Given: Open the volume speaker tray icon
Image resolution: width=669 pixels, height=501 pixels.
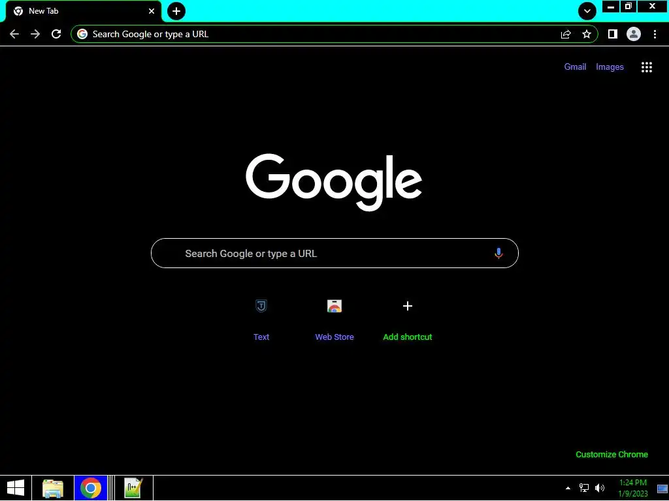Looking at the screenshot, I should (x=600, y=488).
